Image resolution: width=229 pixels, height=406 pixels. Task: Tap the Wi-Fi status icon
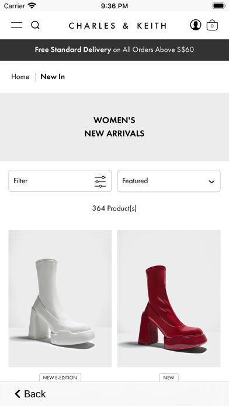point(32,5)
